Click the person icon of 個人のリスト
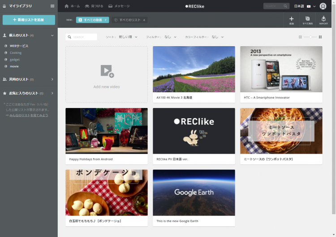This screenshot has width=336, height=237. [x=4, y=35]
